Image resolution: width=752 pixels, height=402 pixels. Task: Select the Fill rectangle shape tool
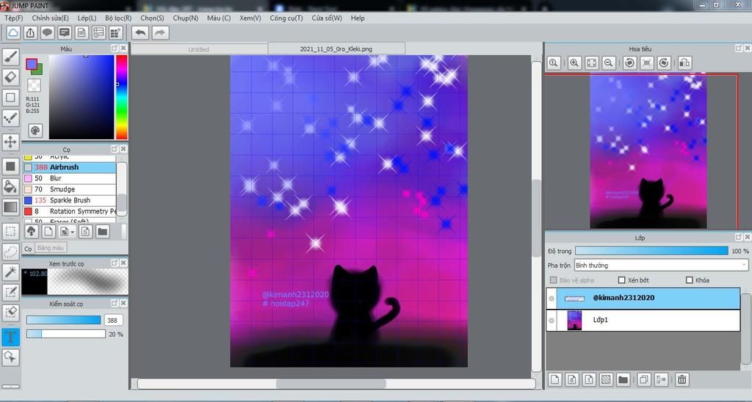tap(10, 167)
